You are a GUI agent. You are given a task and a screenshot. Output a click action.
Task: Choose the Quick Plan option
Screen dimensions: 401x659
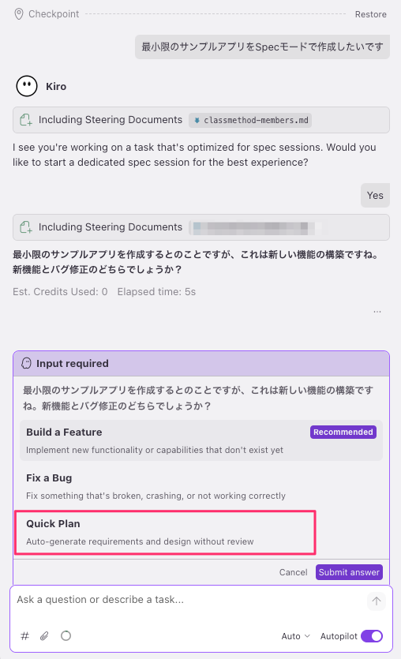click(165, 532)
